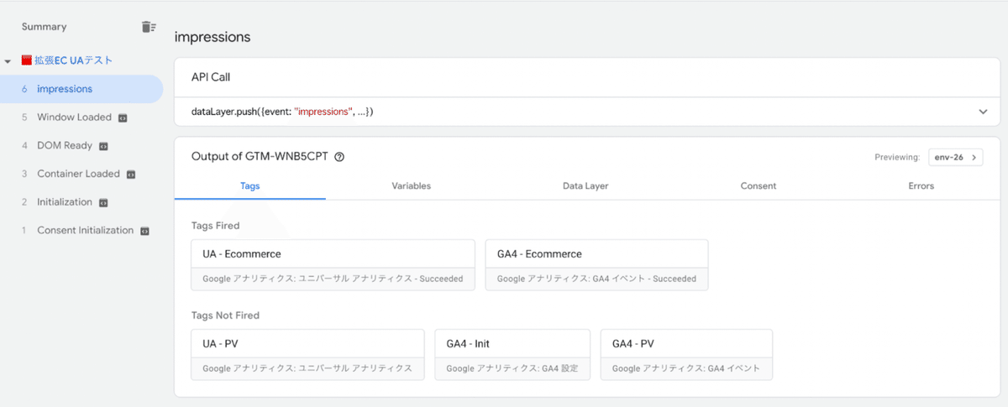
Task: Switch to the Variables tab
Action: click(x=412, y=185)
